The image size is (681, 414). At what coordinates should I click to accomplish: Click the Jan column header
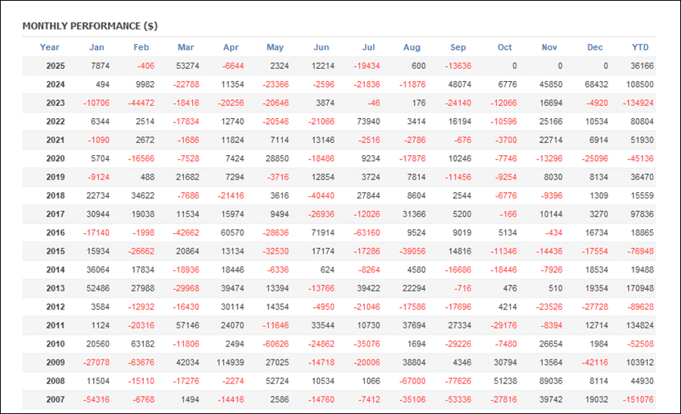tap(97, 47)
